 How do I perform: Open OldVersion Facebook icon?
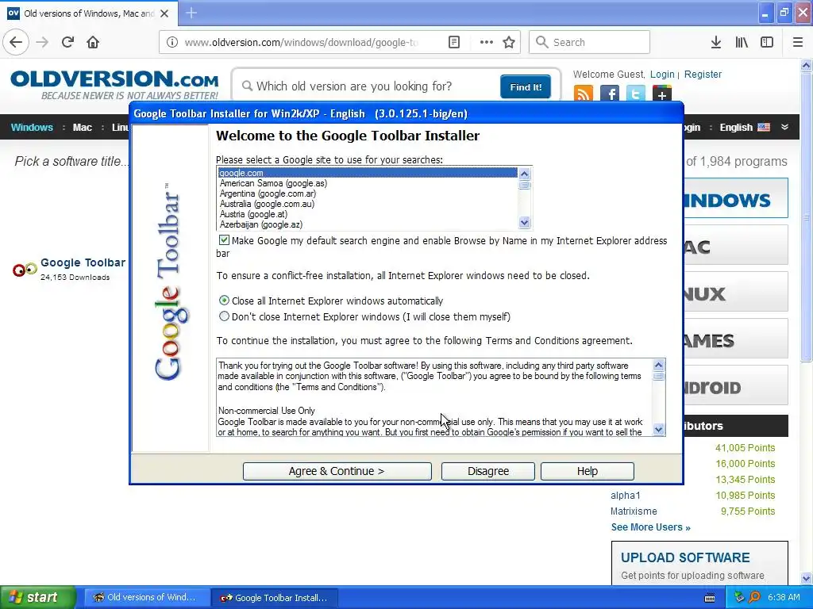[610, 94]
